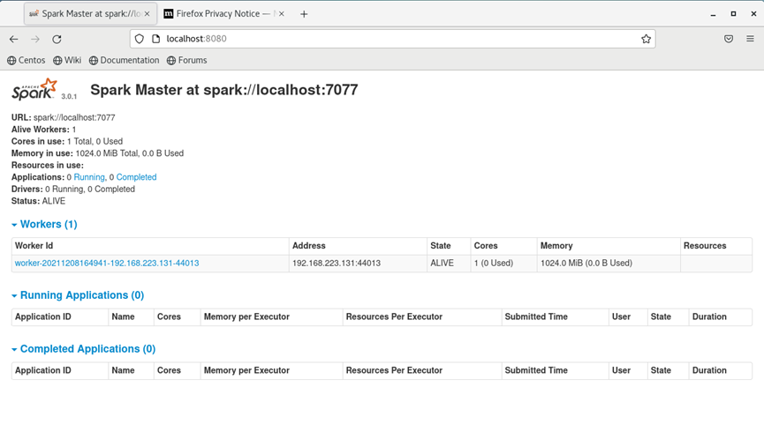The width and height of the screenshot is (764, 424).
Task: Click the page info icon in address bar
Action: coord(156,39)
